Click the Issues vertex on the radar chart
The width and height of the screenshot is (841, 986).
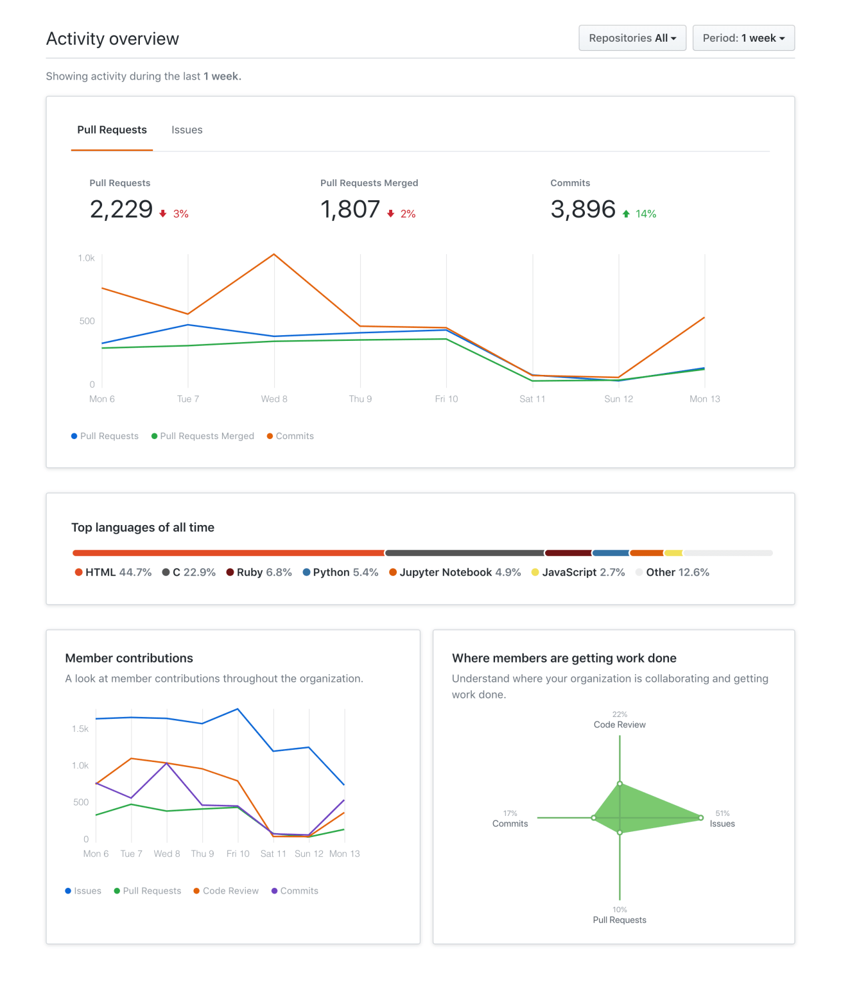coord(700,818)
